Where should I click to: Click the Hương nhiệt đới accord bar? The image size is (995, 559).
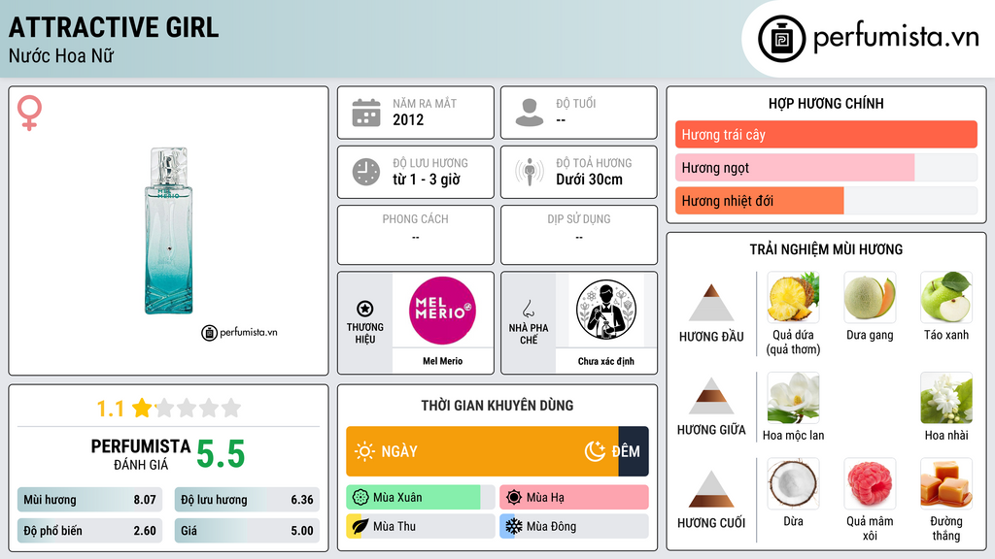[x=826, y=200]
